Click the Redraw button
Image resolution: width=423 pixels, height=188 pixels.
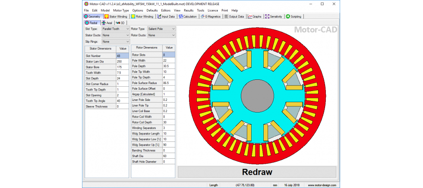tap(257, 172)
